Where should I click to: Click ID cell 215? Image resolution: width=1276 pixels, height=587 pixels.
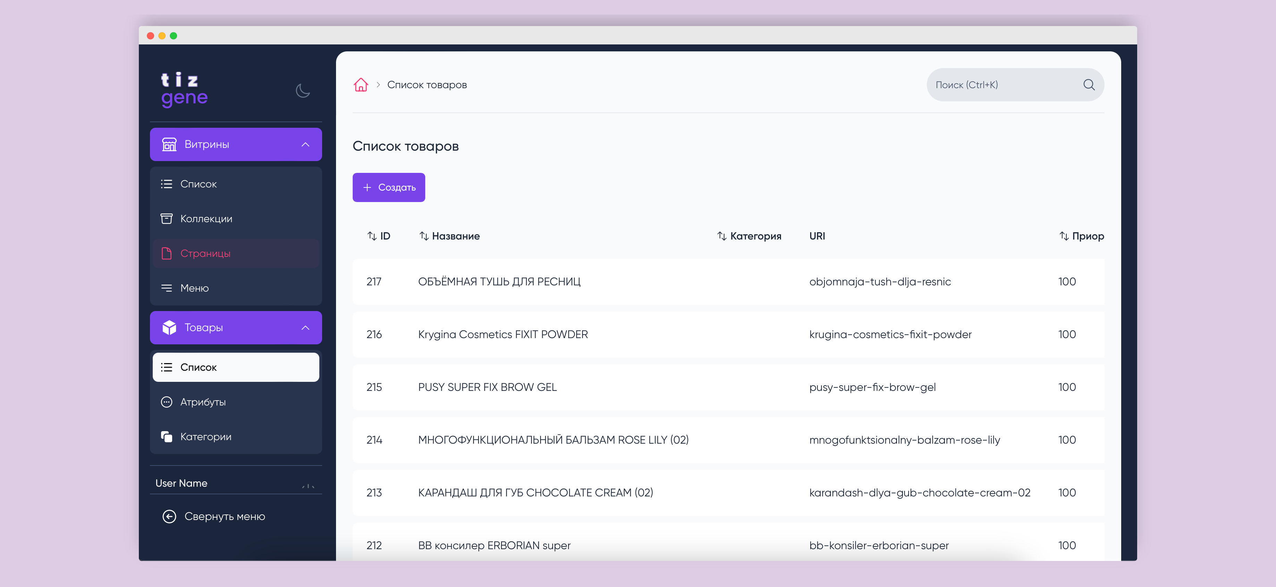pyautogui.click(x=374, y=387)
